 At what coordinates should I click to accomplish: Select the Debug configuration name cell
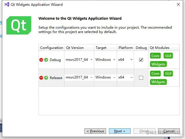coord(55,60)
